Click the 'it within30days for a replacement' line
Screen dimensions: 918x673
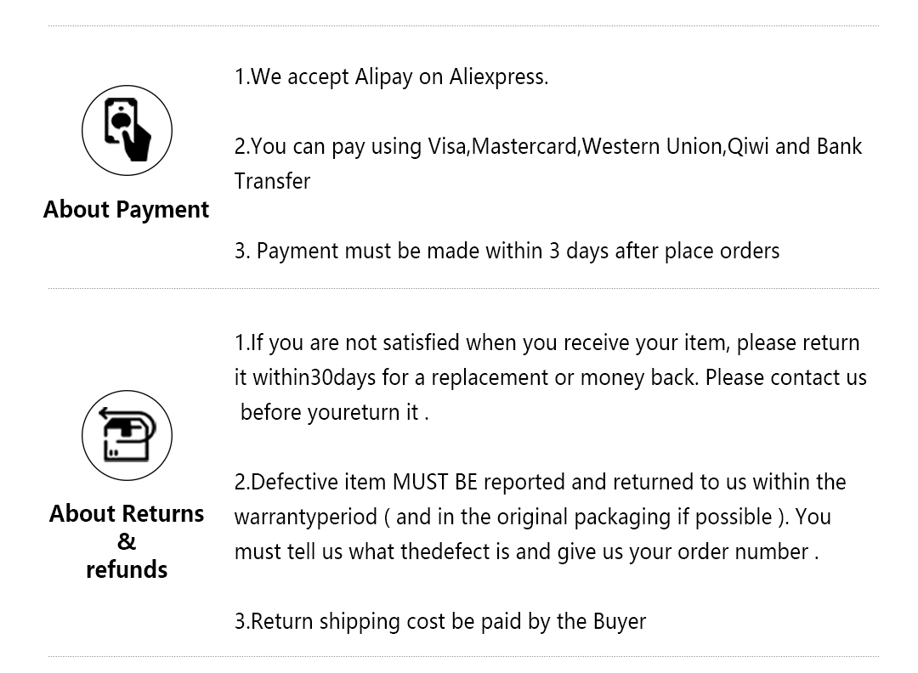[550, 377]
